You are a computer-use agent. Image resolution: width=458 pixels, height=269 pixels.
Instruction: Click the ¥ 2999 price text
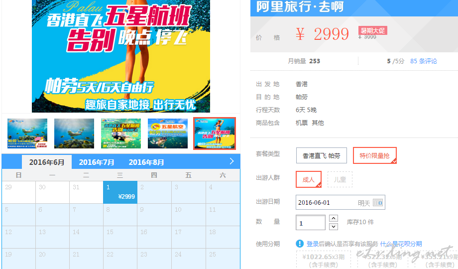tap(322, 34)
